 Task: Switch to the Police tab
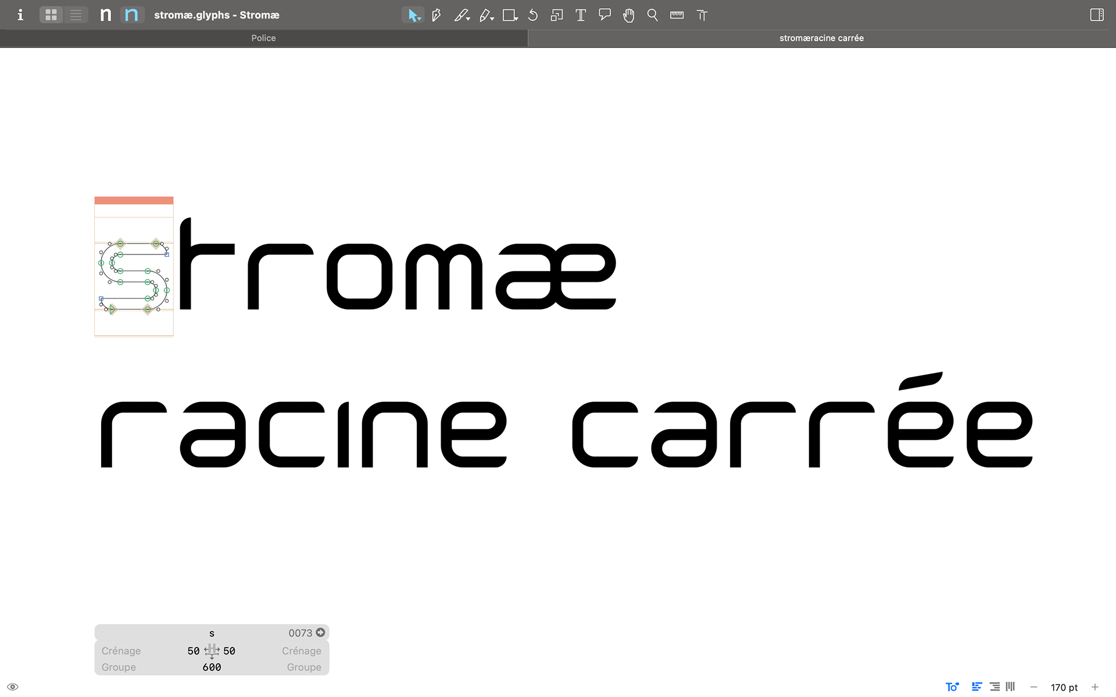tap(263, 38)
